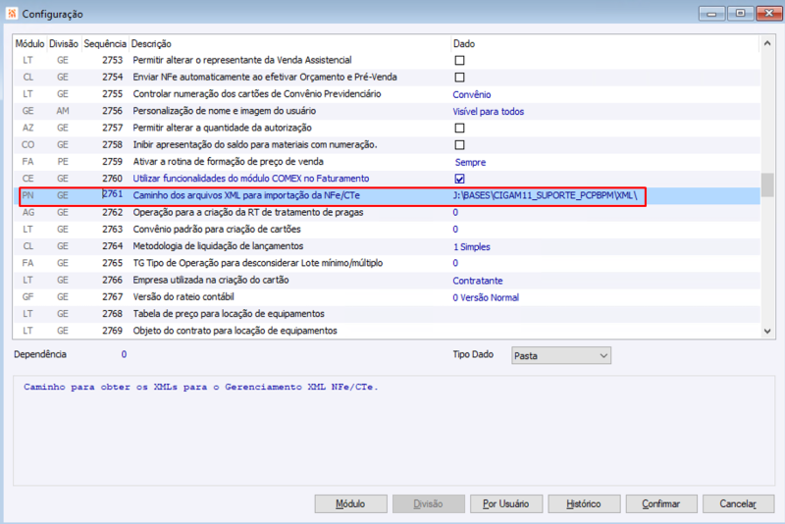Click the Dependência value '0'
Viewport: 785px width, 524px height.
click(124, 354)
